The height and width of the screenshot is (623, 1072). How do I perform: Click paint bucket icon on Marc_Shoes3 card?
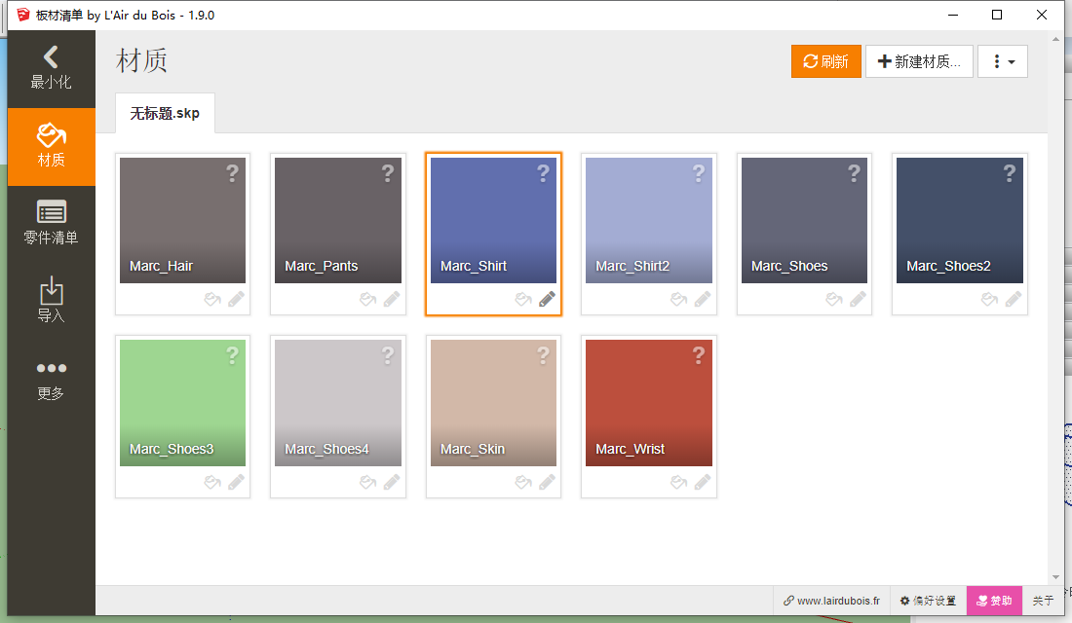[212, 482]
